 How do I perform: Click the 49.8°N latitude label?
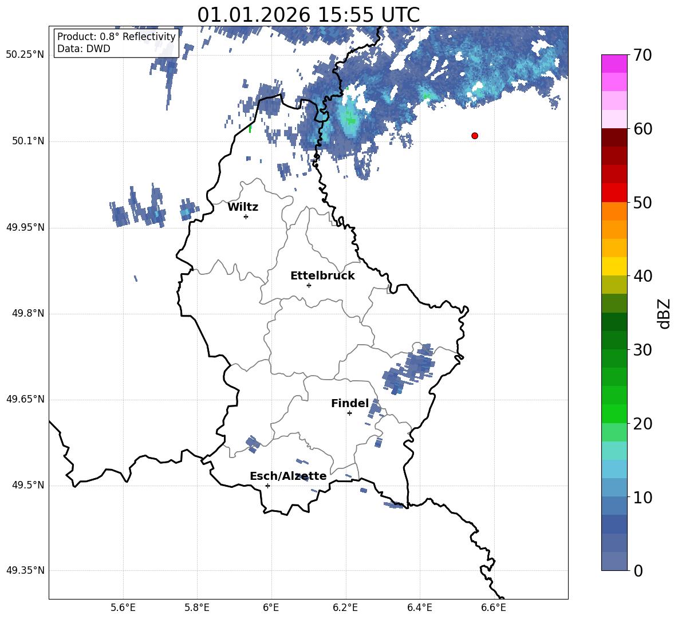click(x=28, y=313)
